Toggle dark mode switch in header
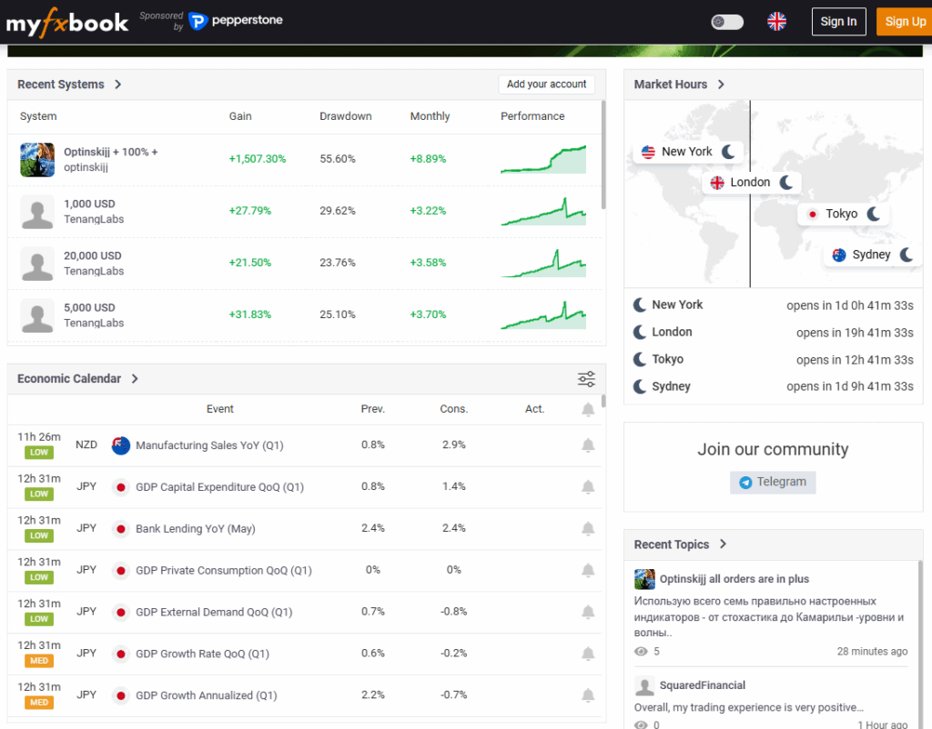The height and width of the screenshot is (729, 932). 727,22
